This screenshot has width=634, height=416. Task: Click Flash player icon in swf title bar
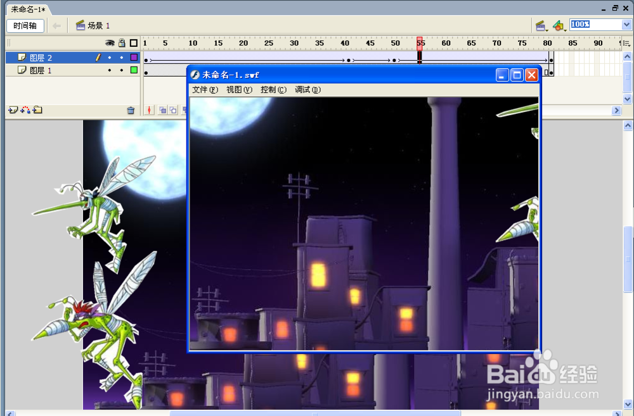(195, 75)
